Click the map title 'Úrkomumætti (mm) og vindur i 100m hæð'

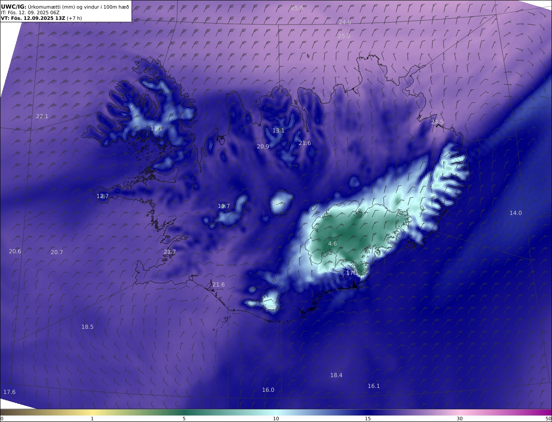[x=78, y=7]
